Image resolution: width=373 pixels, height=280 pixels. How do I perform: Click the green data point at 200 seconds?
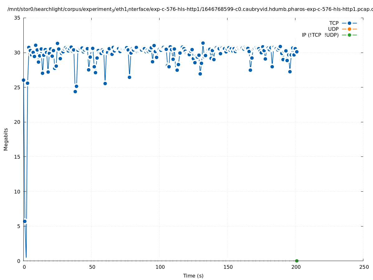coord(297,261)
